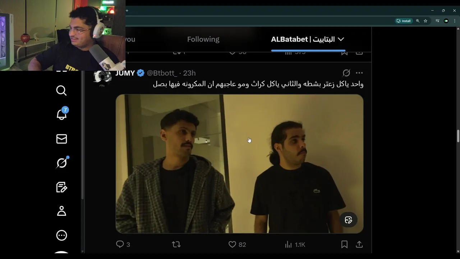Open the post edit icon in sidebar
Viewport: 460px width, 259px height.
pyautogui.click(x=61, y=187)
